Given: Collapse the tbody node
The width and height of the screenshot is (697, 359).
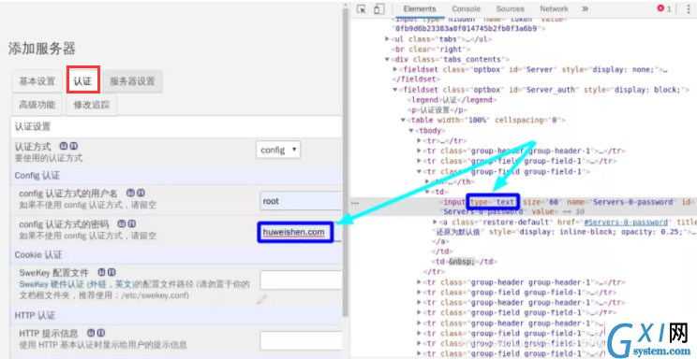Looking at the screenshot, I should (x=411, y=131).
